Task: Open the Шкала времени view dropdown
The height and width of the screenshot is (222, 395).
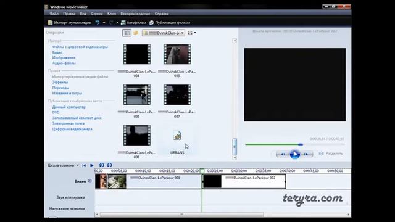Action: pyautogui.click(x=63, y=165)
